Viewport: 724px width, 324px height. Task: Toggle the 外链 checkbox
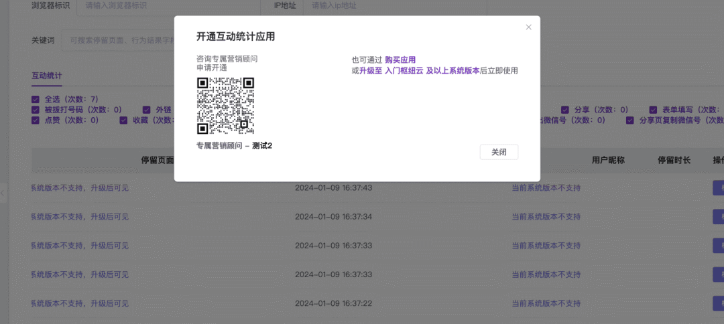(147, 110)
